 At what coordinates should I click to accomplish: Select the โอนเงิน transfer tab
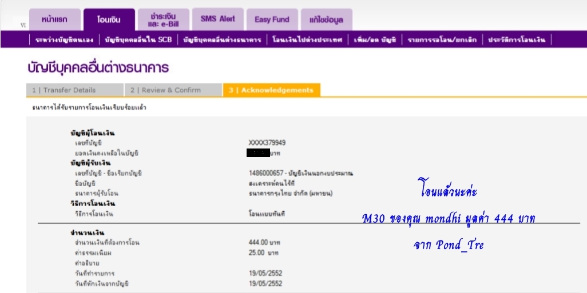109,19
